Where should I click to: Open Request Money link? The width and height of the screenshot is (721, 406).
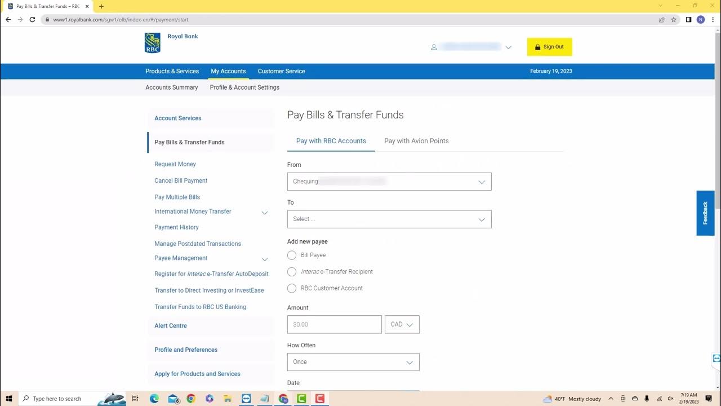175,164
